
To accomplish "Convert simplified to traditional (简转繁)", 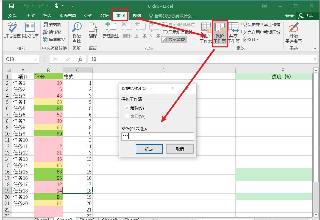I will [x=52, y=32].
